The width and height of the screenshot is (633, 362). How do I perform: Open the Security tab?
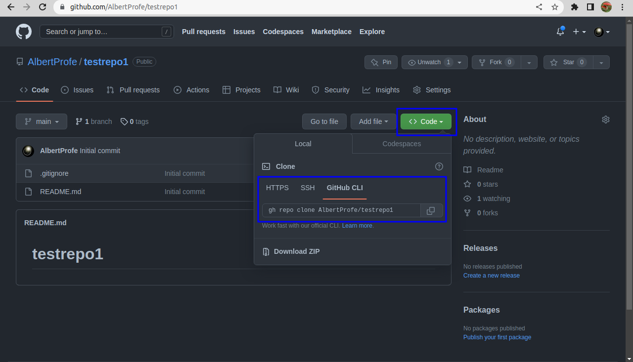[x=330, y=90]
